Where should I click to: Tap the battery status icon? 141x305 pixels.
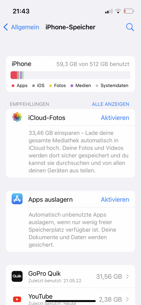pos(129,11)
